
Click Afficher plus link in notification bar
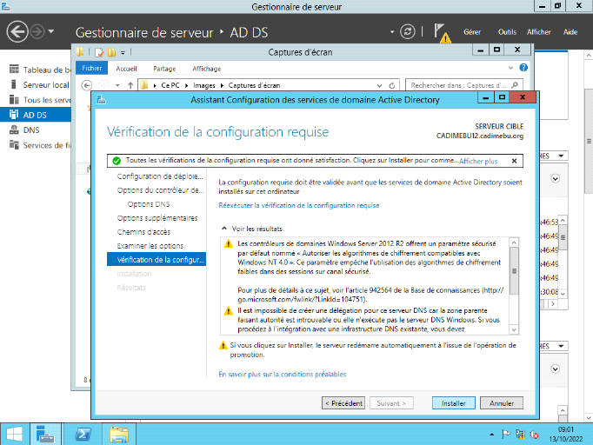click(x=478, y=161)
